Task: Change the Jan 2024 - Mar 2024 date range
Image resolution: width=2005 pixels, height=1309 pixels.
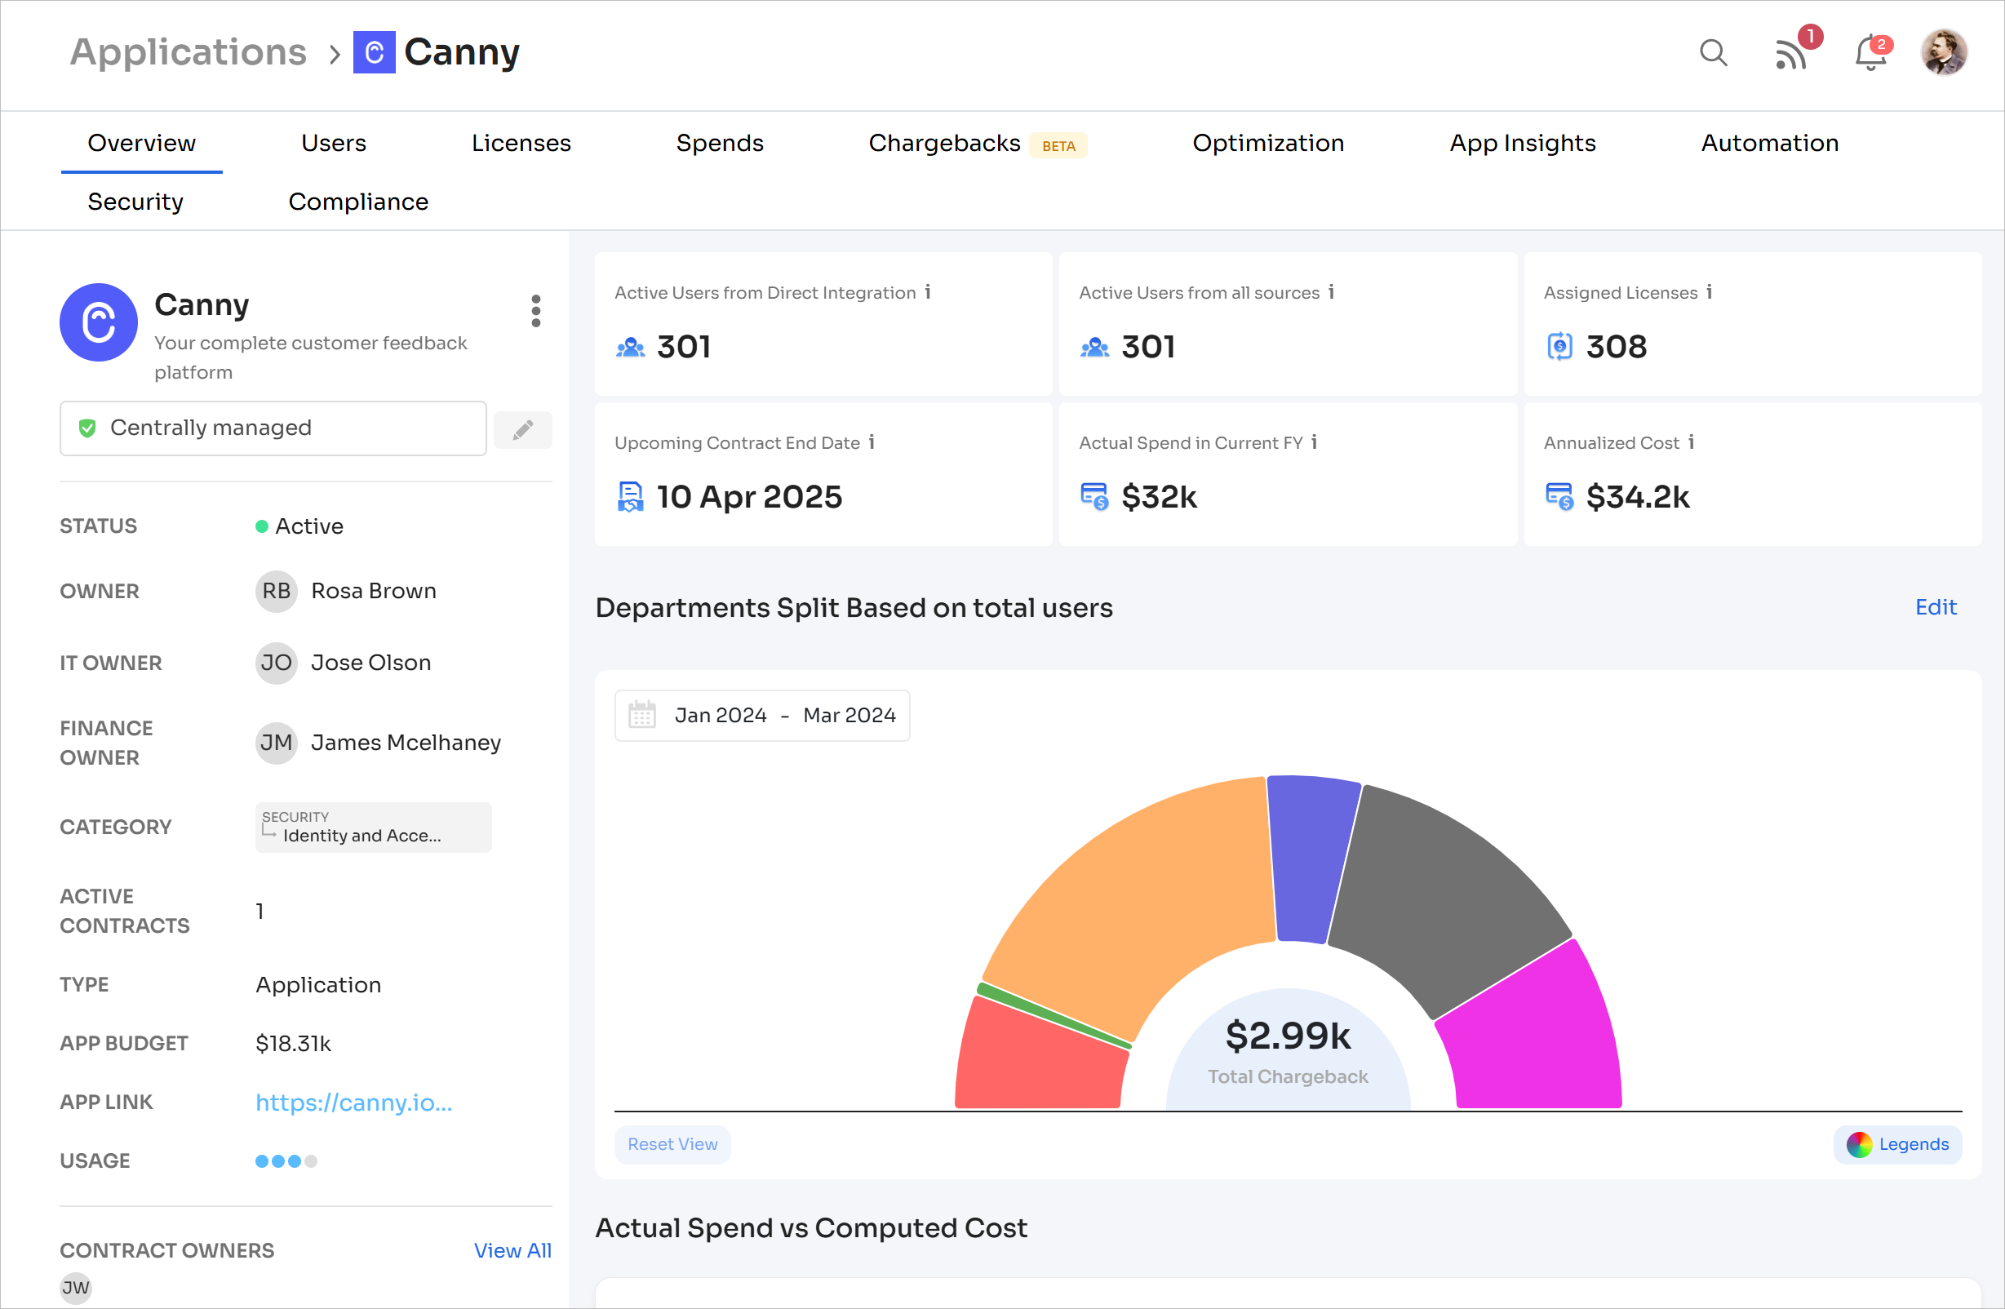Action: 761,715
